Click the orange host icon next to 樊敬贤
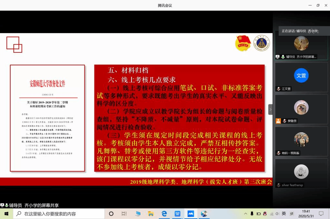 pos(278,121)
